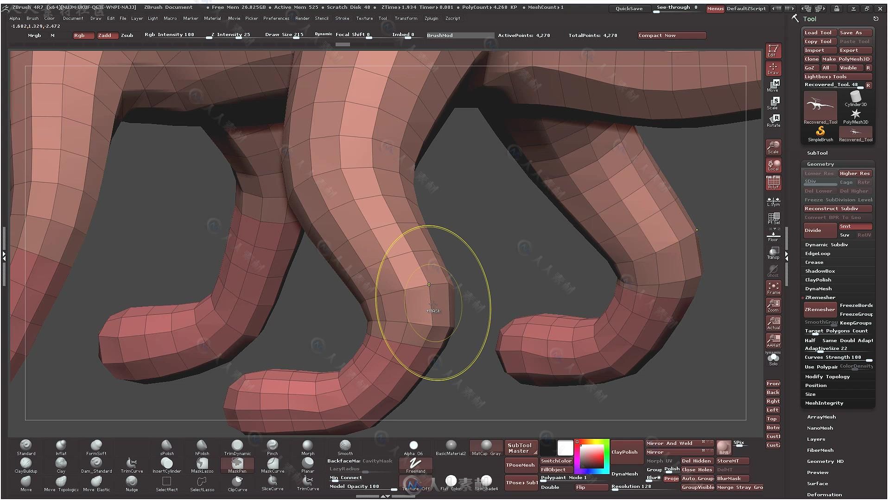This screenshot has width=890, height=500.
Task: Click the Z Intensity slider
Action: [230, 35]
